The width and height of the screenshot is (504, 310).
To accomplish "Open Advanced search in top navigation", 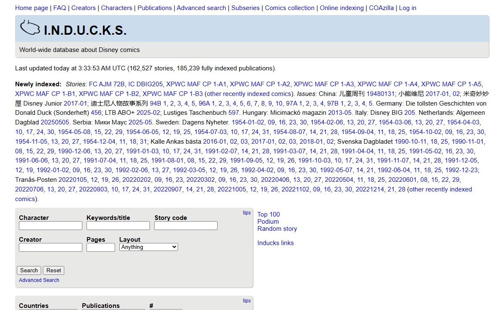I will click(202, 8).
